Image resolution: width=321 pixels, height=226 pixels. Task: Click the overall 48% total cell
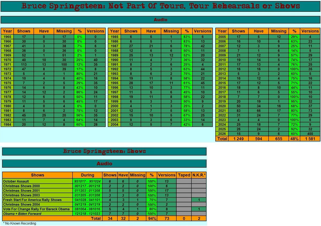295,139
